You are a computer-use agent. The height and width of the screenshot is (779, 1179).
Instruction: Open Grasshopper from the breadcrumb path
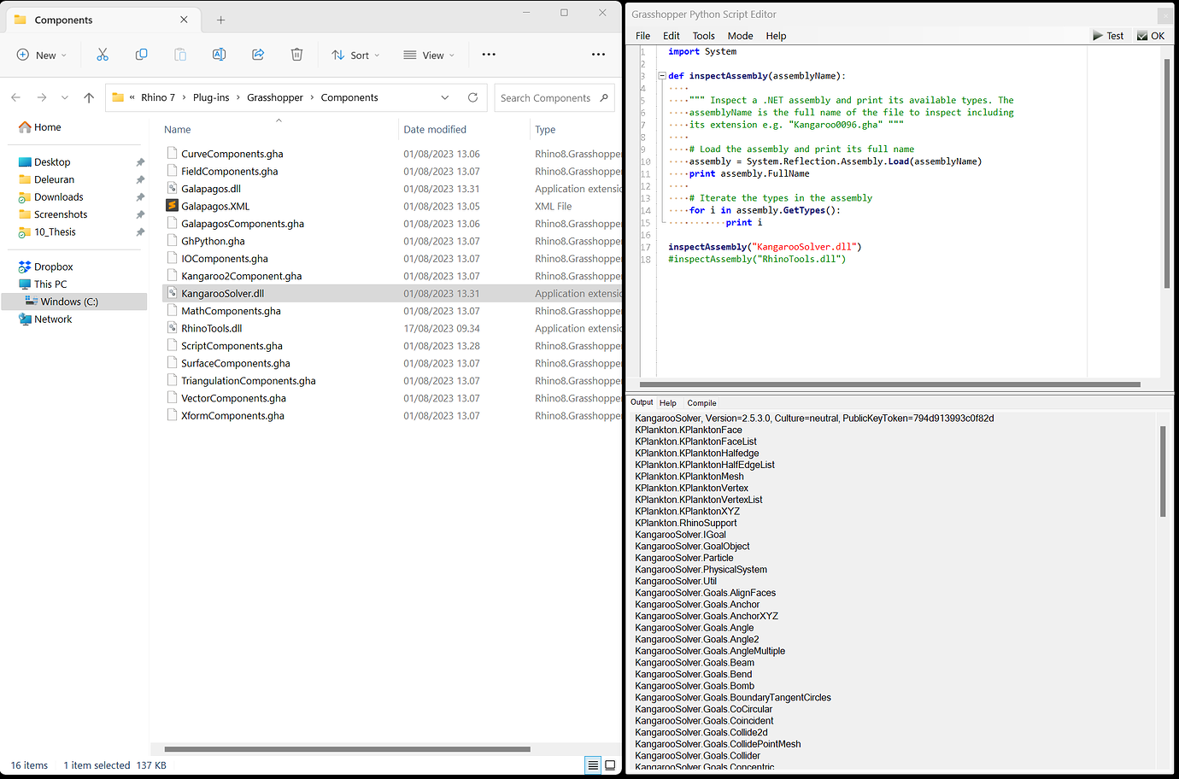point(275,97)
